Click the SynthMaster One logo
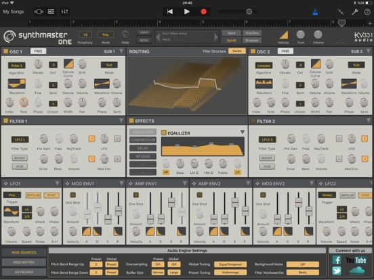 (38, 38)
